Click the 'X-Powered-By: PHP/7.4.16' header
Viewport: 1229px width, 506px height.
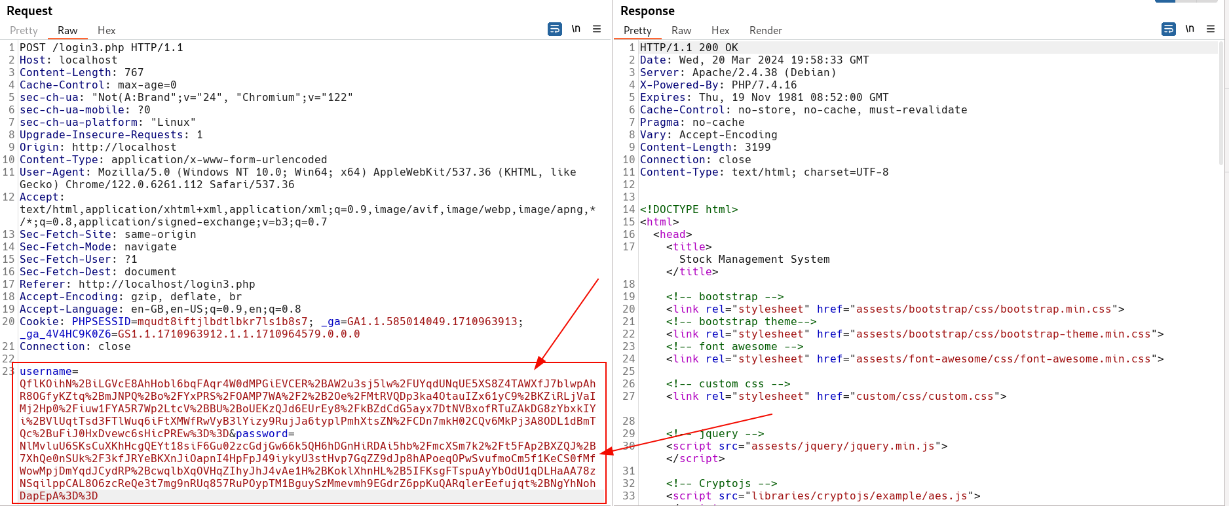[719, 85]
